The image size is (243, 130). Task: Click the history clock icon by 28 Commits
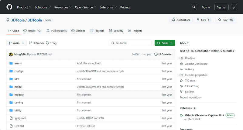point(156,54)
